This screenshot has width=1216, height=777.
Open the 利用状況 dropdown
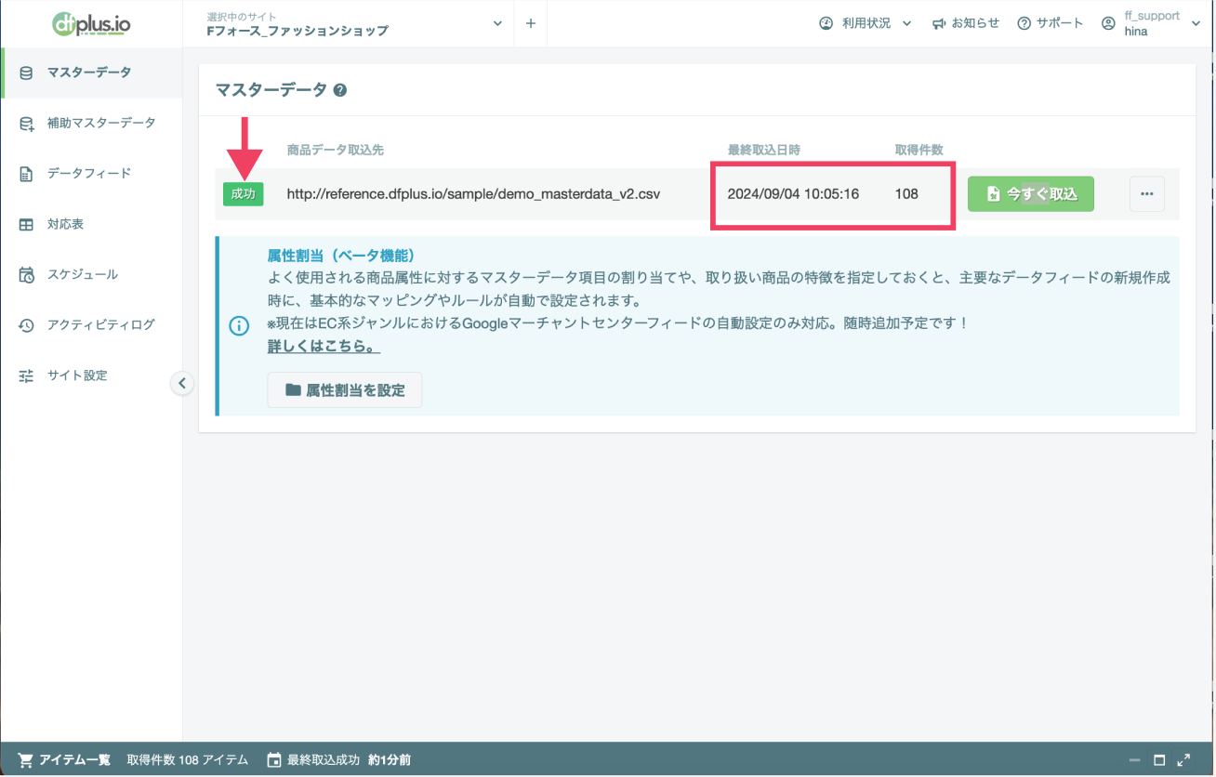(x=866, y=23)
